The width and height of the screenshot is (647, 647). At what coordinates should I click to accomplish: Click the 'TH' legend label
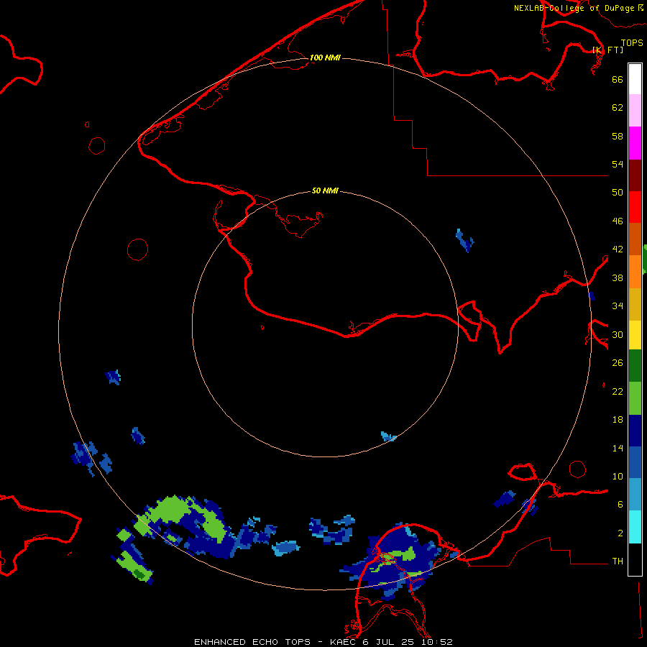point(618,561)
